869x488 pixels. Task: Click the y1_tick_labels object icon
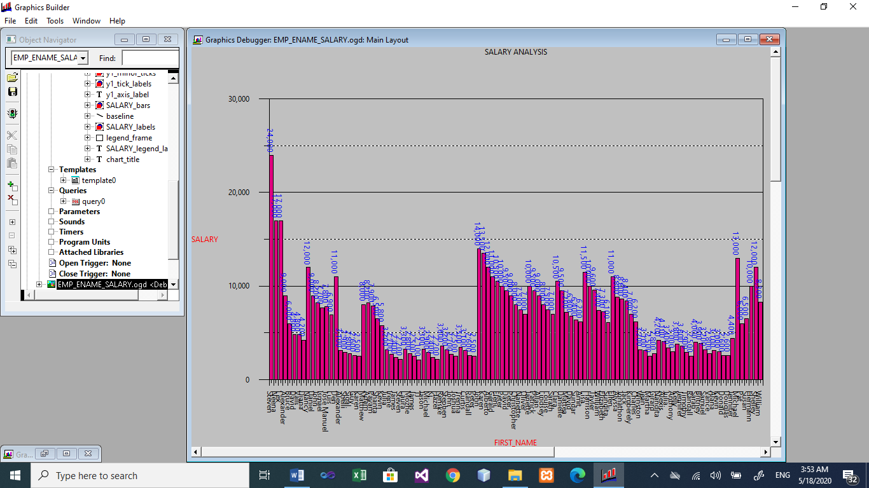99,84
